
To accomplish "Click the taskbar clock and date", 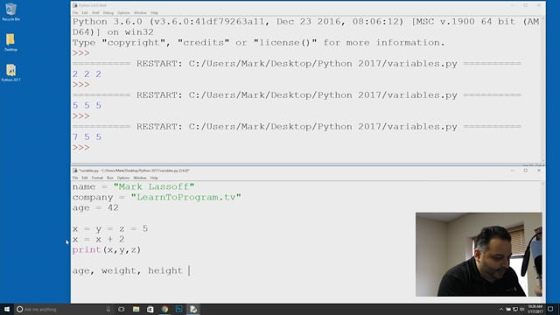I will pyautogui.click(x=535, y=309).
